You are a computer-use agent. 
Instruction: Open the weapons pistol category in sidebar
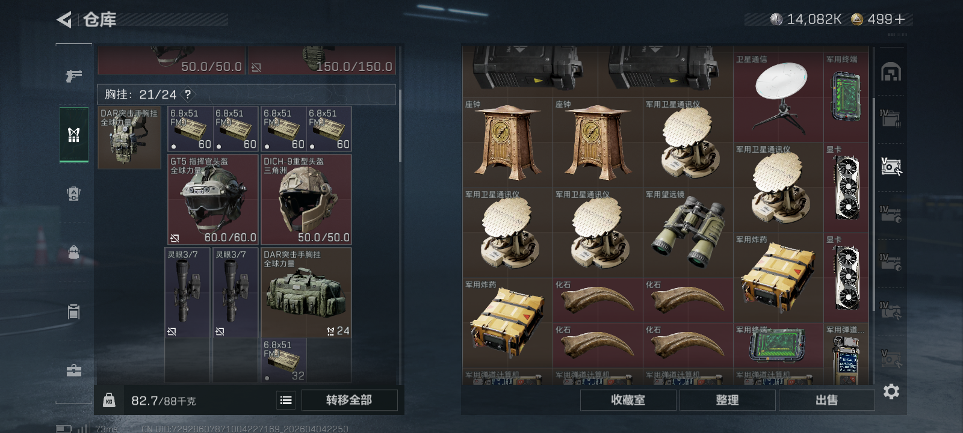click(73, 76)
